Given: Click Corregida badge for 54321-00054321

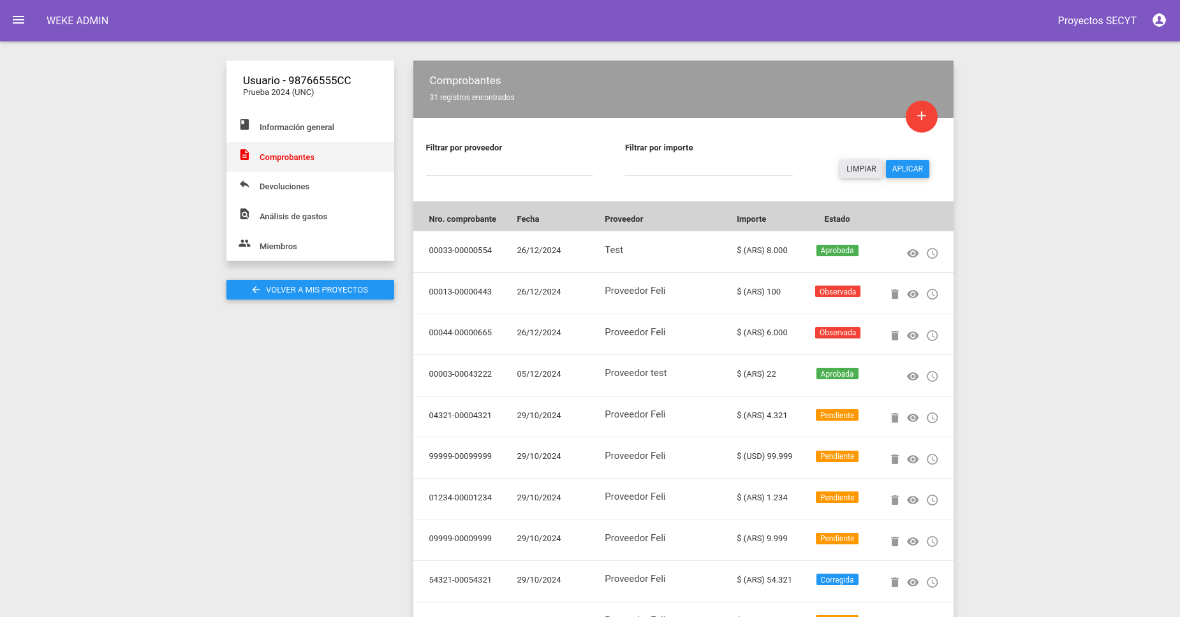Looking at the screenshot, I should click(x=837, y=579).
